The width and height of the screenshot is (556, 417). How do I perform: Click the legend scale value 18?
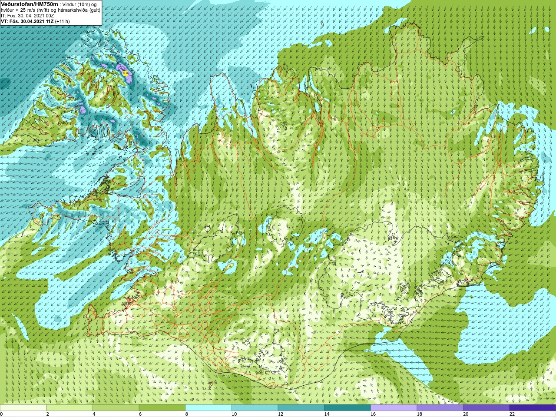pos(419,414)
